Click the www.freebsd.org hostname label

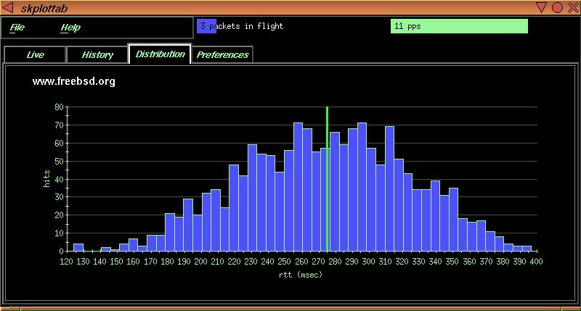point(74,81)
